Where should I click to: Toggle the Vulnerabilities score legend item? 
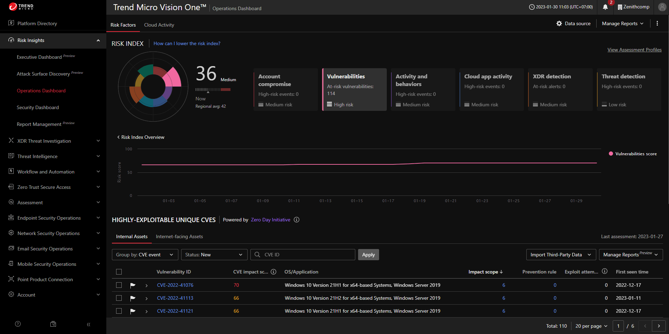pyautogui.click(x=633, y=154)
